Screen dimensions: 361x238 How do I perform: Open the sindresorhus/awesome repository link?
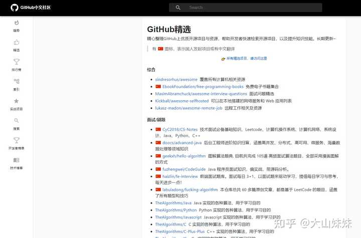click(176, 79)
